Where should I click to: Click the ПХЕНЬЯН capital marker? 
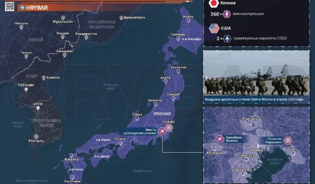pyautogui.click(x=26, y=89)
